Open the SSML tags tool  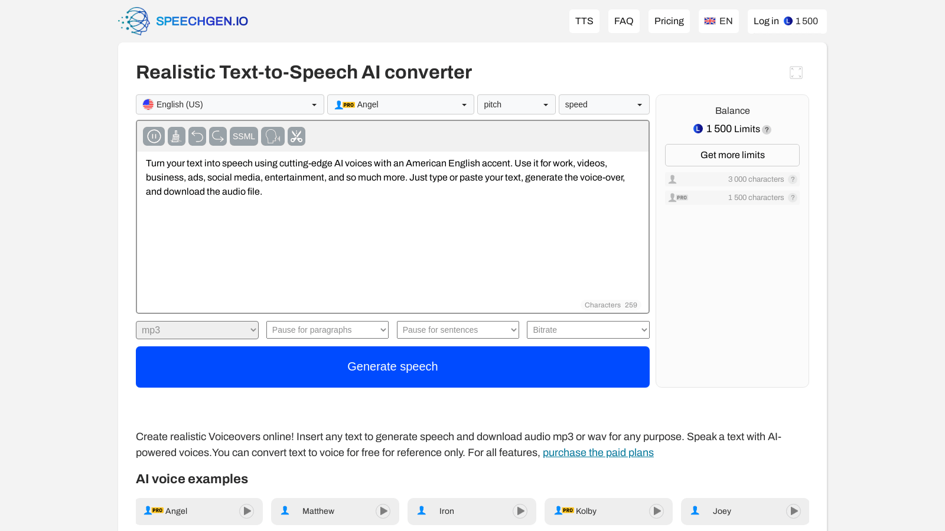pyautogui.click(x=244, y=136)
